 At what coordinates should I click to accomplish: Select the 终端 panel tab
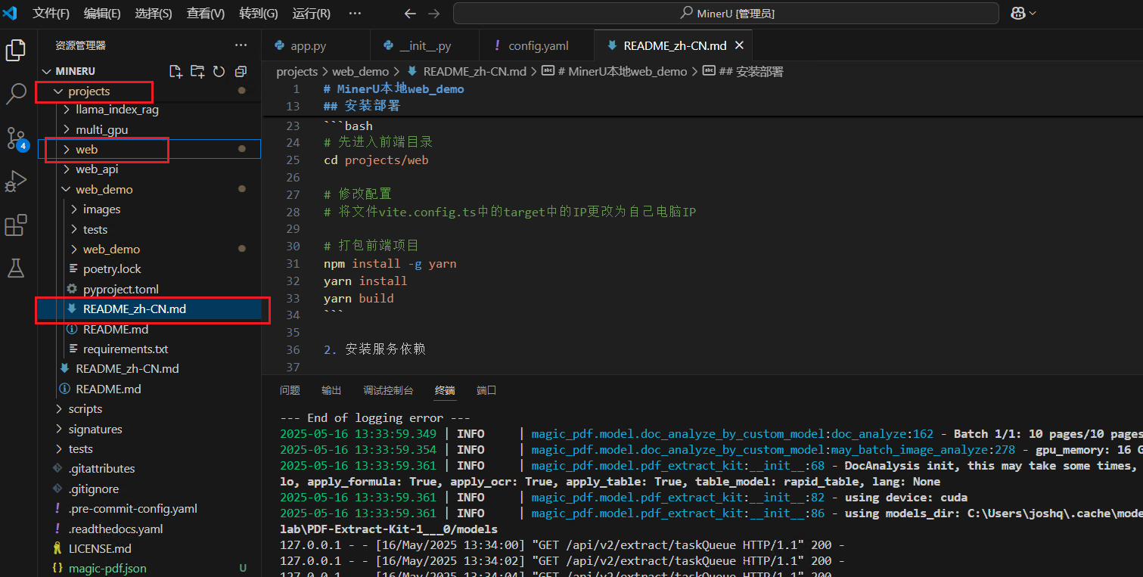(x=445, y=390)
